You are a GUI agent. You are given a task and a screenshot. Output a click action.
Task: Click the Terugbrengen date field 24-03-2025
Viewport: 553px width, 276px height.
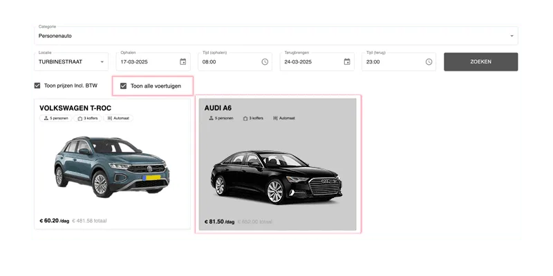(317, 61)
